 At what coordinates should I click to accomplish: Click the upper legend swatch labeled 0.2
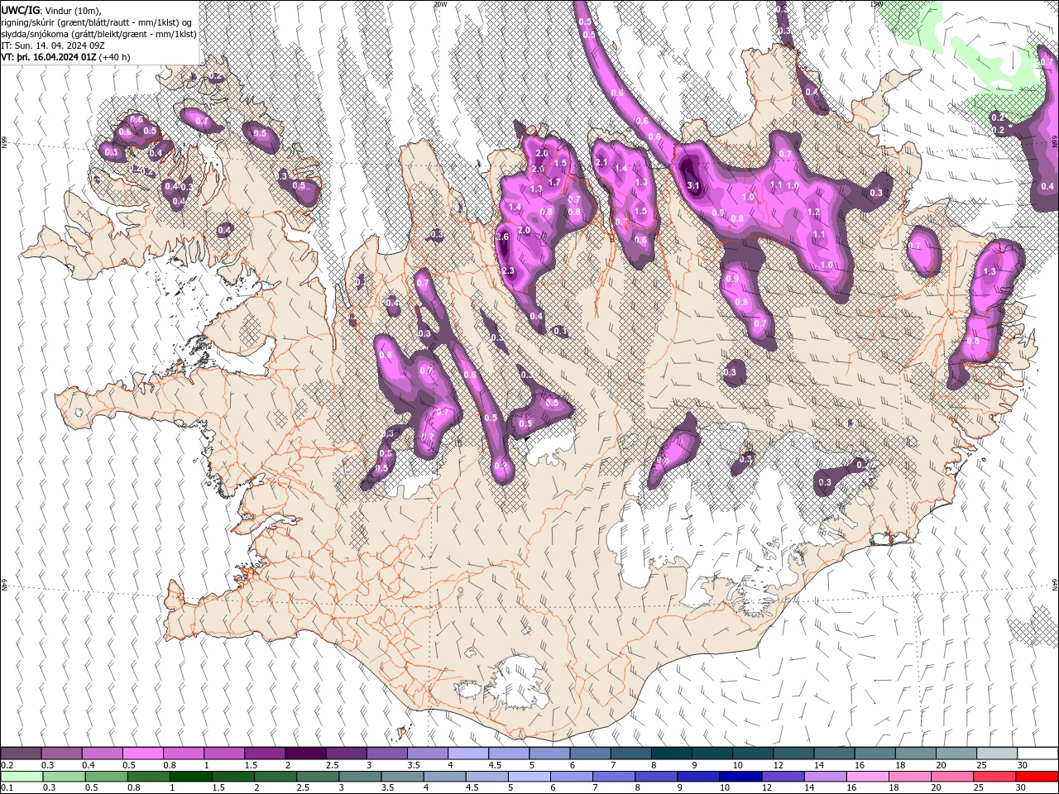pyautogui.click(x=21, y=753)
